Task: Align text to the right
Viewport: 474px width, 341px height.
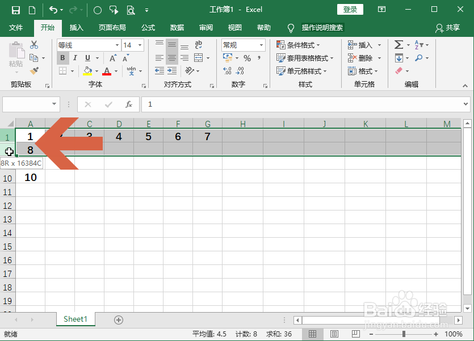Action: [x=184, y=58]
